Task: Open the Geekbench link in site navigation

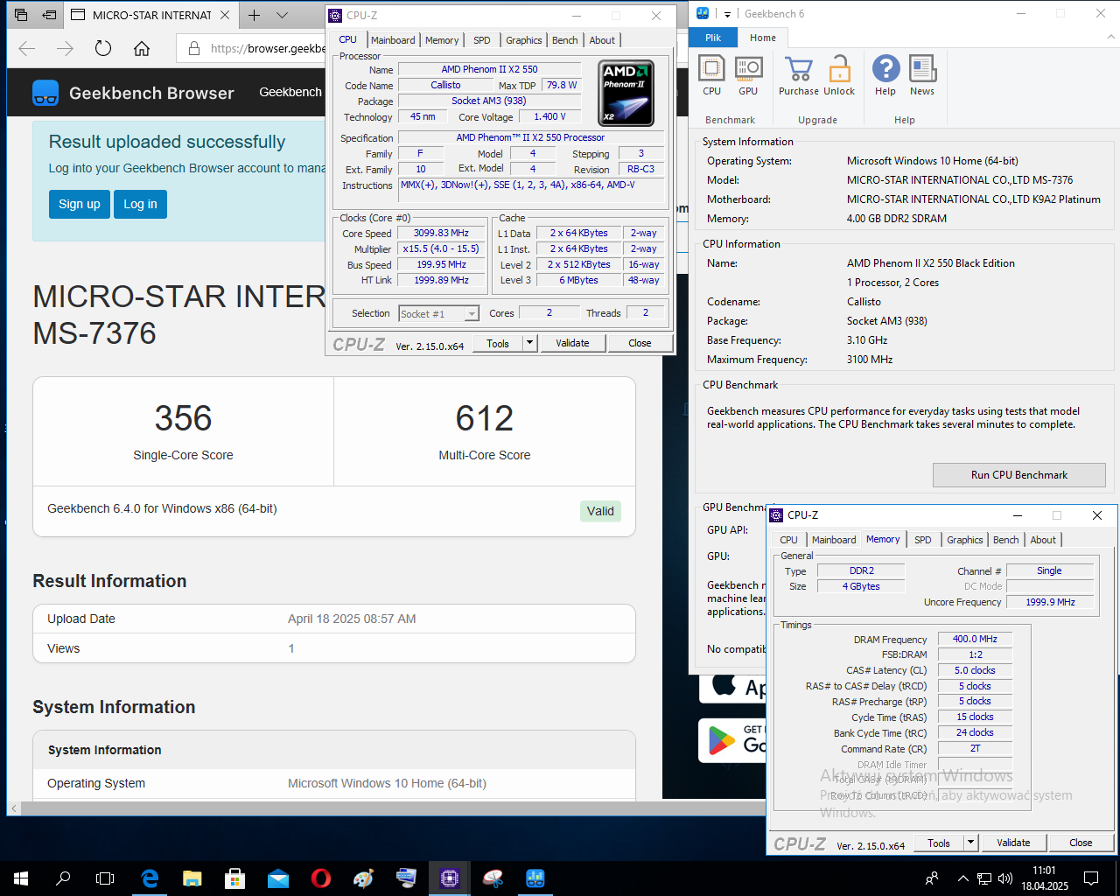Action: coord(290,92)
